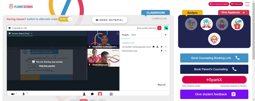
Task: Open the Badges tab
Action: coord(192,13)
